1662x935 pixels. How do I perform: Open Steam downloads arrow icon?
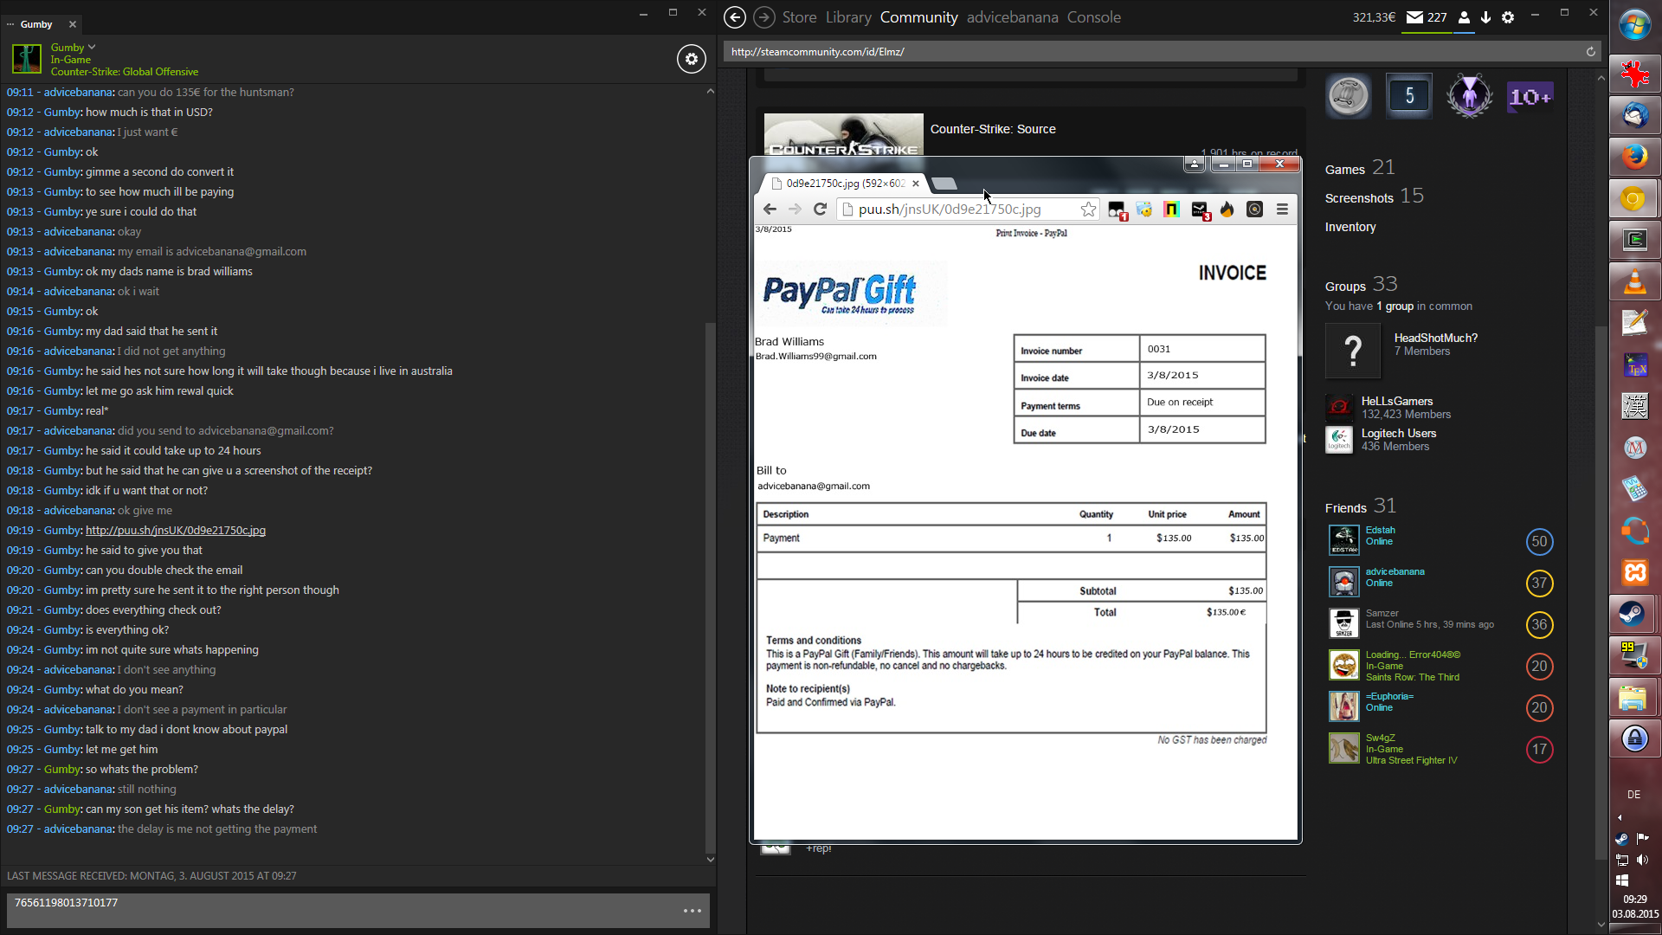(x=1485, y=17)
